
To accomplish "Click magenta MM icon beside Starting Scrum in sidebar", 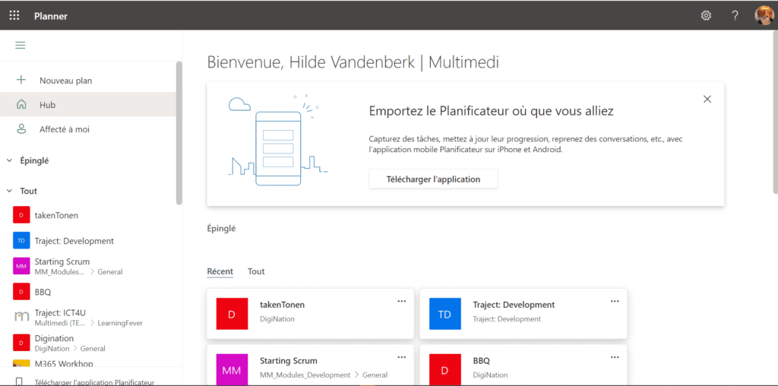I will coord(21,266).
